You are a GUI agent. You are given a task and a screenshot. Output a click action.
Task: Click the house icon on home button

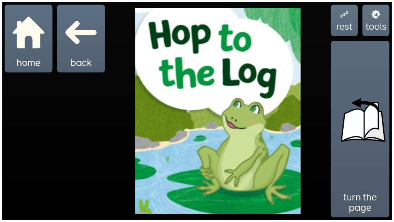28,32
